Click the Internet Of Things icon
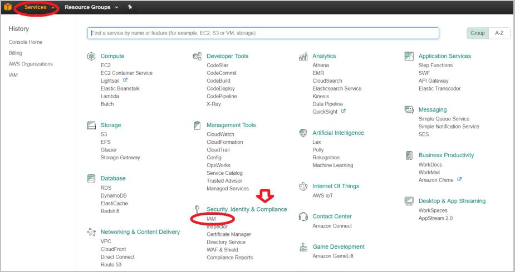The image size is (515, 272). (303, 187)
